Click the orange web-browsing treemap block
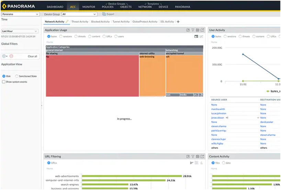The height and width of the screenshot is (190, 281). pyautogui.click(x=152, y=76)
